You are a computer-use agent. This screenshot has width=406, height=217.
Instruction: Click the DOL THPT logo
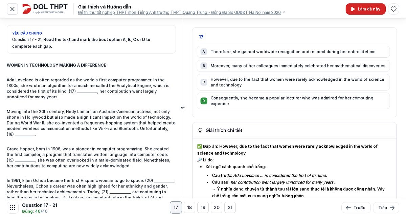(x=45, y=9)
